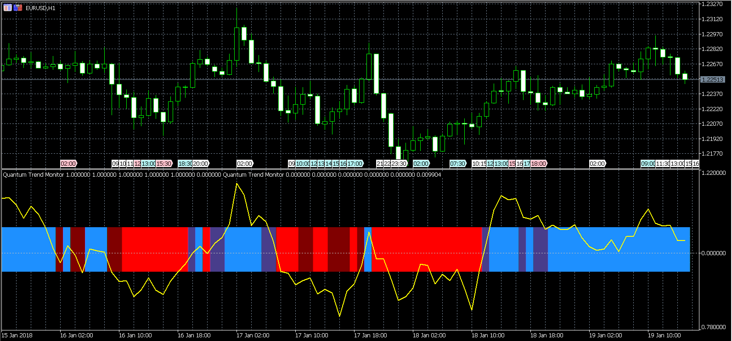Select the pink 15:30 news event marker
The width and height of the screenshot is (732, 341).
tap(163, 163)
